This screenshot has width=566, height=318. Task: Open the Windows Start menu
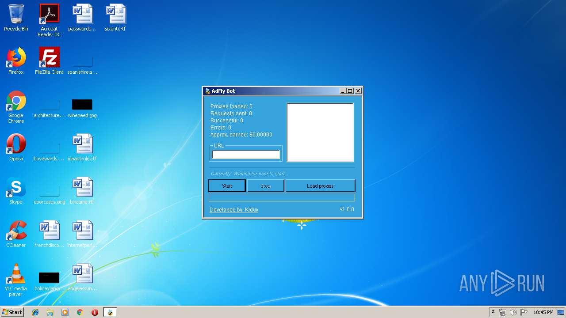coord(12,312)
